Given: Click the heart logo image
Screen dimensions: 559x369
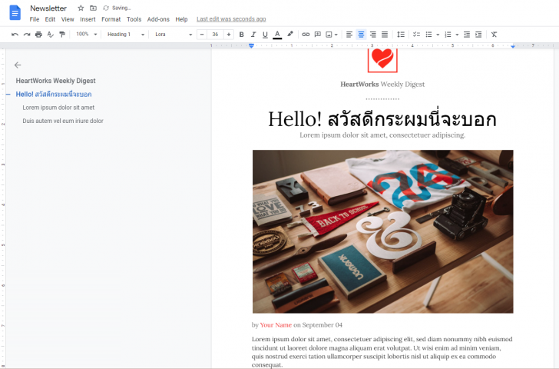Looking at the screenshot, I should pyautogui.click(x=382, y=60).
